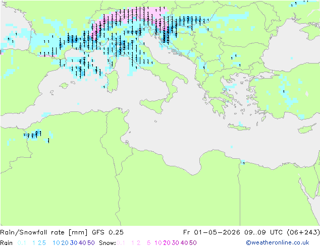This screenshot has height=247, width=320.
Task: Select the "Rain/Snowfall rate [mm] GFS 0.25" title
Action: (x=62, y=232)
